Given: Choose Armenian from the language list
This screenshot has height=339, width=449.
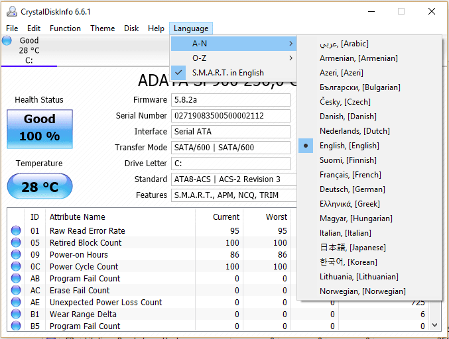Looking at the screenshot, I should [x=369, y=58].
